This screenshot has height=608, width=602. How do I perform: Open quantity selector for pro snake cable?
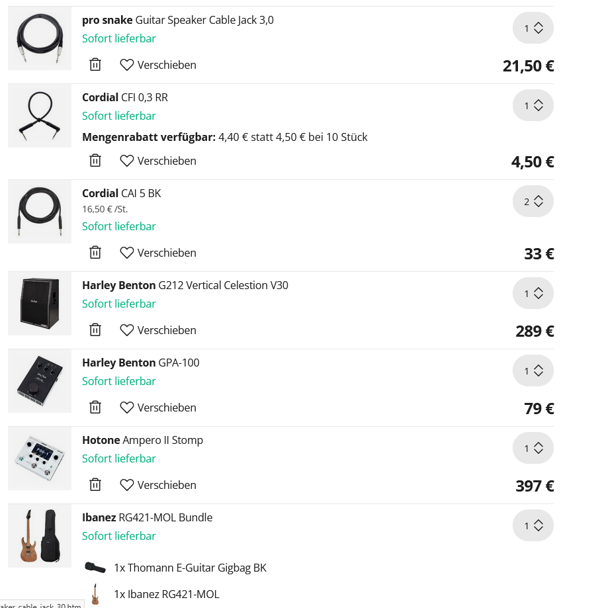click(x=533, y=28)
